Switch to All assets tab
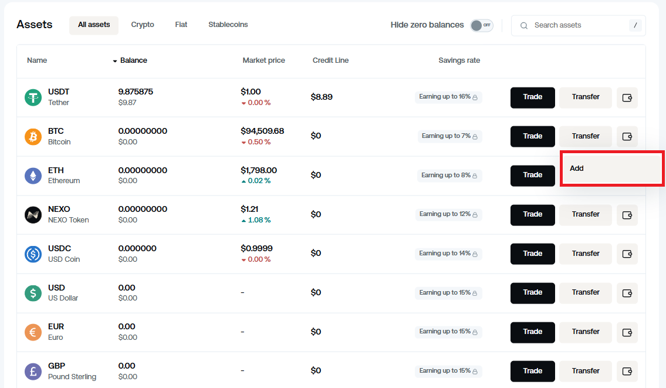 (x=94, y=25)
